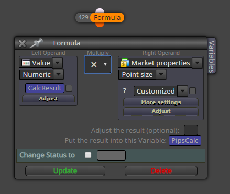Open the Variables side tab

[x=212, y=56]
